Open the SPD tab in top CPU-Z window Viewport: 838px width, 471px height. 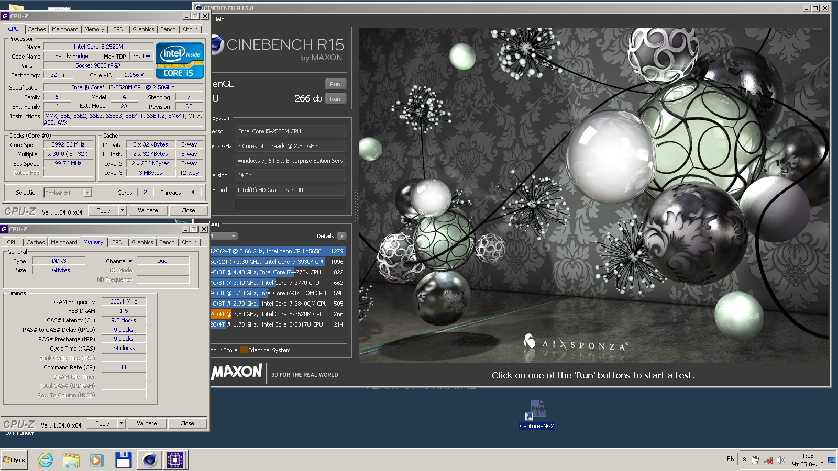(118, 29)
